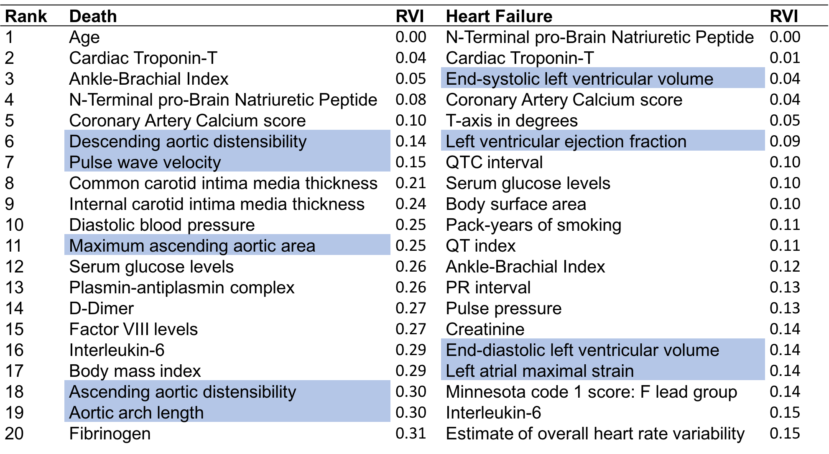Click the Fibrinogen entry at rank 20
Screen dimensions: 829x454
pyautogui.click(x=110, y=434)
